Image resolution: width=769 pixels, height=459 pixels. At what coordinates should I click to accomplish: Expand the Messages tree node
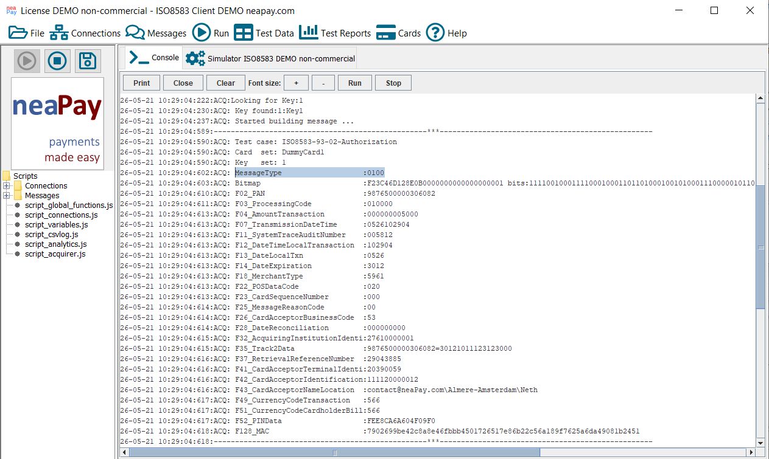pyautogui.click(x=7, y=196)
